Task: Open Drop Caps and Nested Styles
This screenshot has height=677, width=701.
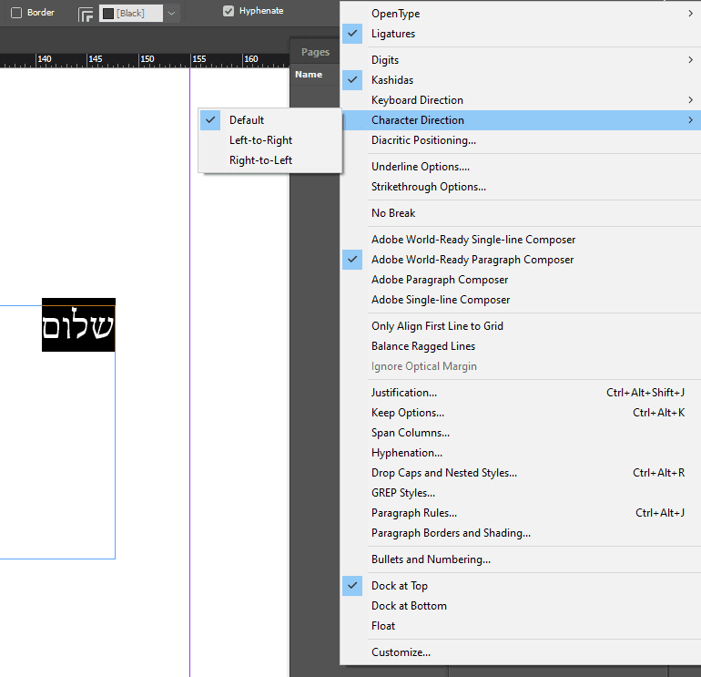Action: tap(521, 473)
